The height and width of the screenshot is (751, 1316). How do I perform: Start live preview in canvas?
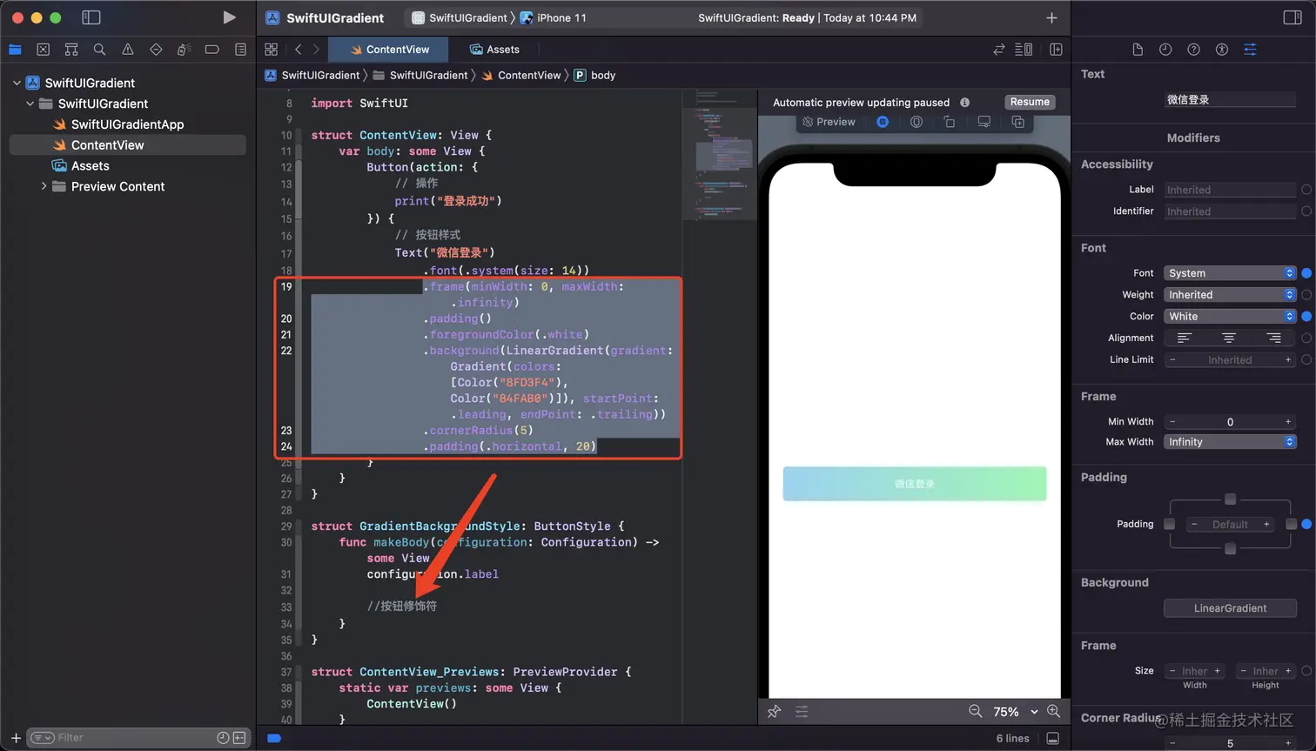point(883,122)
